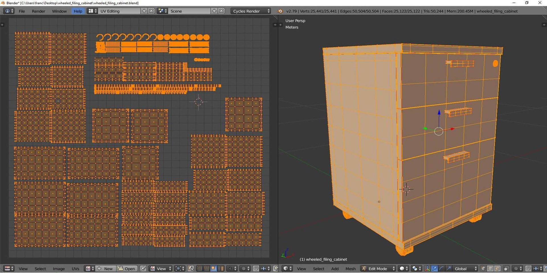547x273 pixels.
Task: Open the Render menu
Action: (x=38, y=11)
